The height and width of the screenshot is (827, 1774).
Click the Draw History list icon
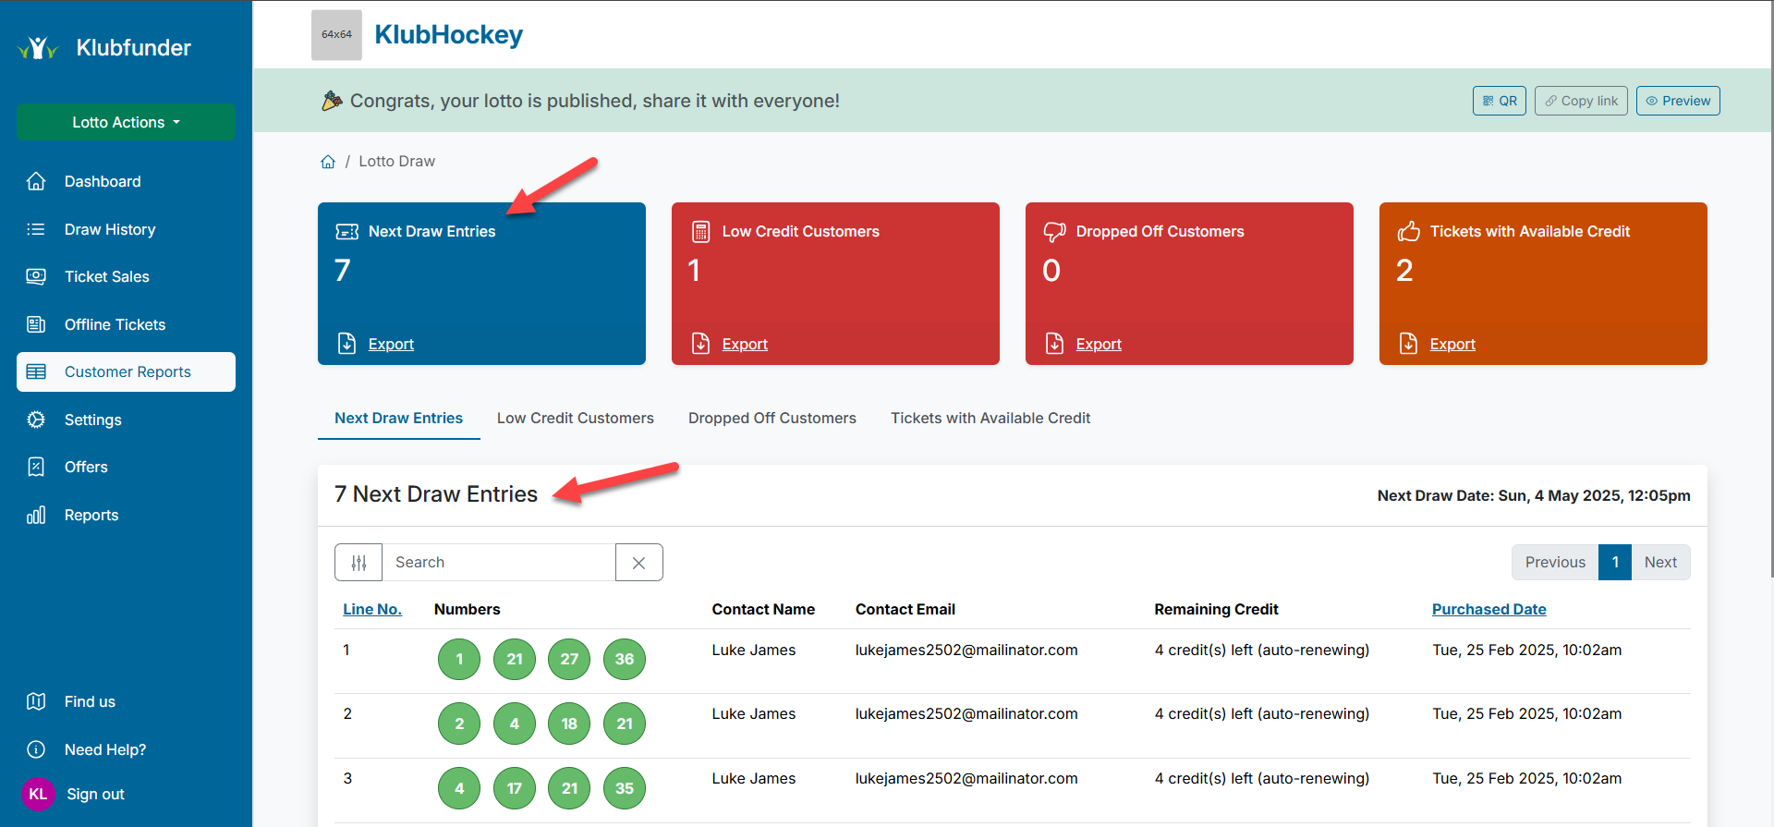tap(36, 229)
